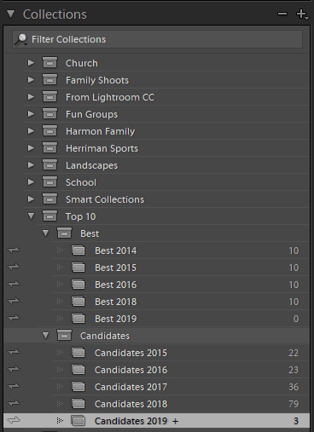Viewport: 314px width, 432px height.
Task: Toggle sync for Candidates 2016 collection
Action: click(14, 369)
